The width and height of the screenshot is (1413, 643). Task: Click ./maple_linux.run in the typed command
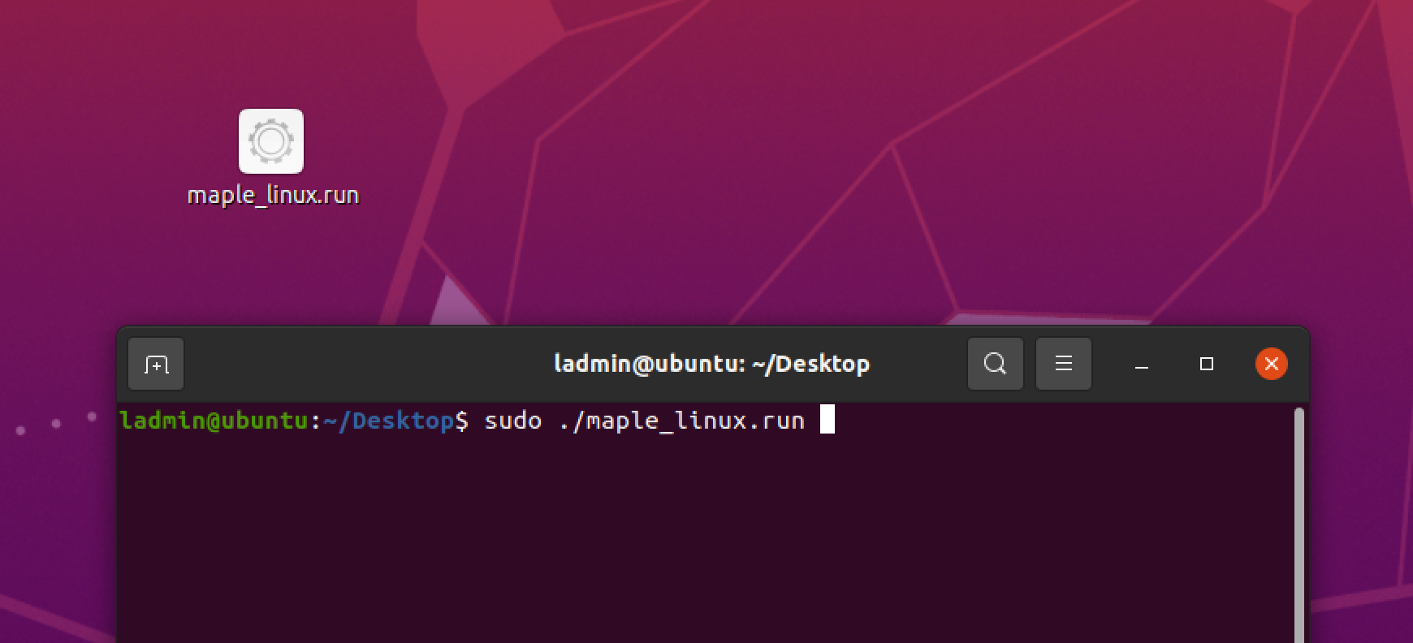tap(681, 421)
